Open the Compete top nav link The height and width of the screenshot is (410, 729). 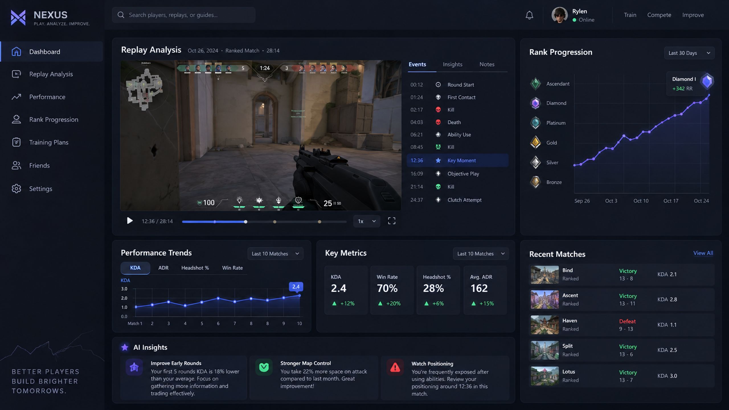point(659,15)
